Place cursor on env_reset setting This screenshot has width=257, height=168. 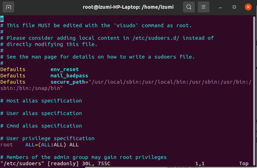(x=65, y=69)
